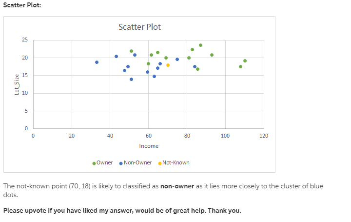Select the Income axis title
Screen dimensions: 351x222
(x=149, y=146)
